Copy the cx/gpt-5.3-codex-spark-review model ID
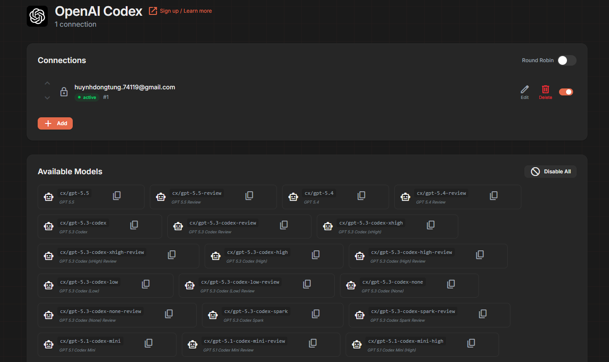Image resolution: width=609 pixels, height=362 pixels. tap(483, 313)
